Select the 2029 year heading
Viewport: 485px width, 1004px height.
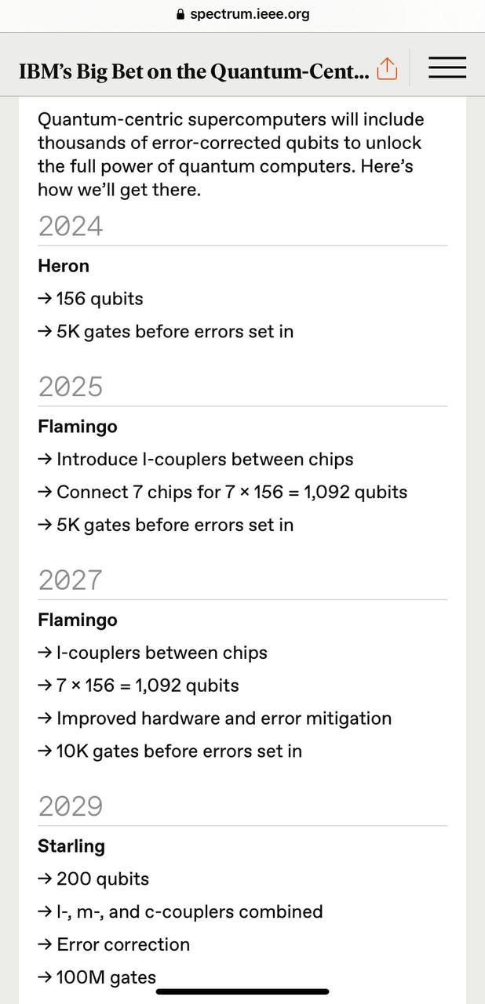[x=71, y=807]
